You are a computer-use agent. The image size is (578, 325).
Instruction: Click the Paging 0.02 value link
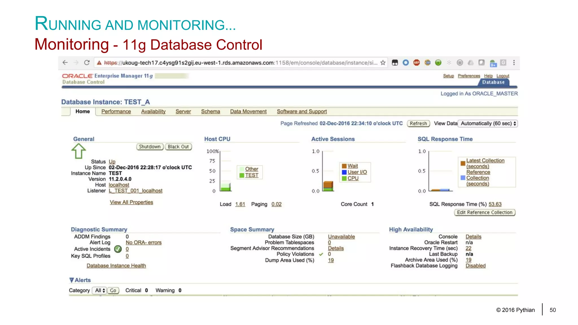click(277, 204)
